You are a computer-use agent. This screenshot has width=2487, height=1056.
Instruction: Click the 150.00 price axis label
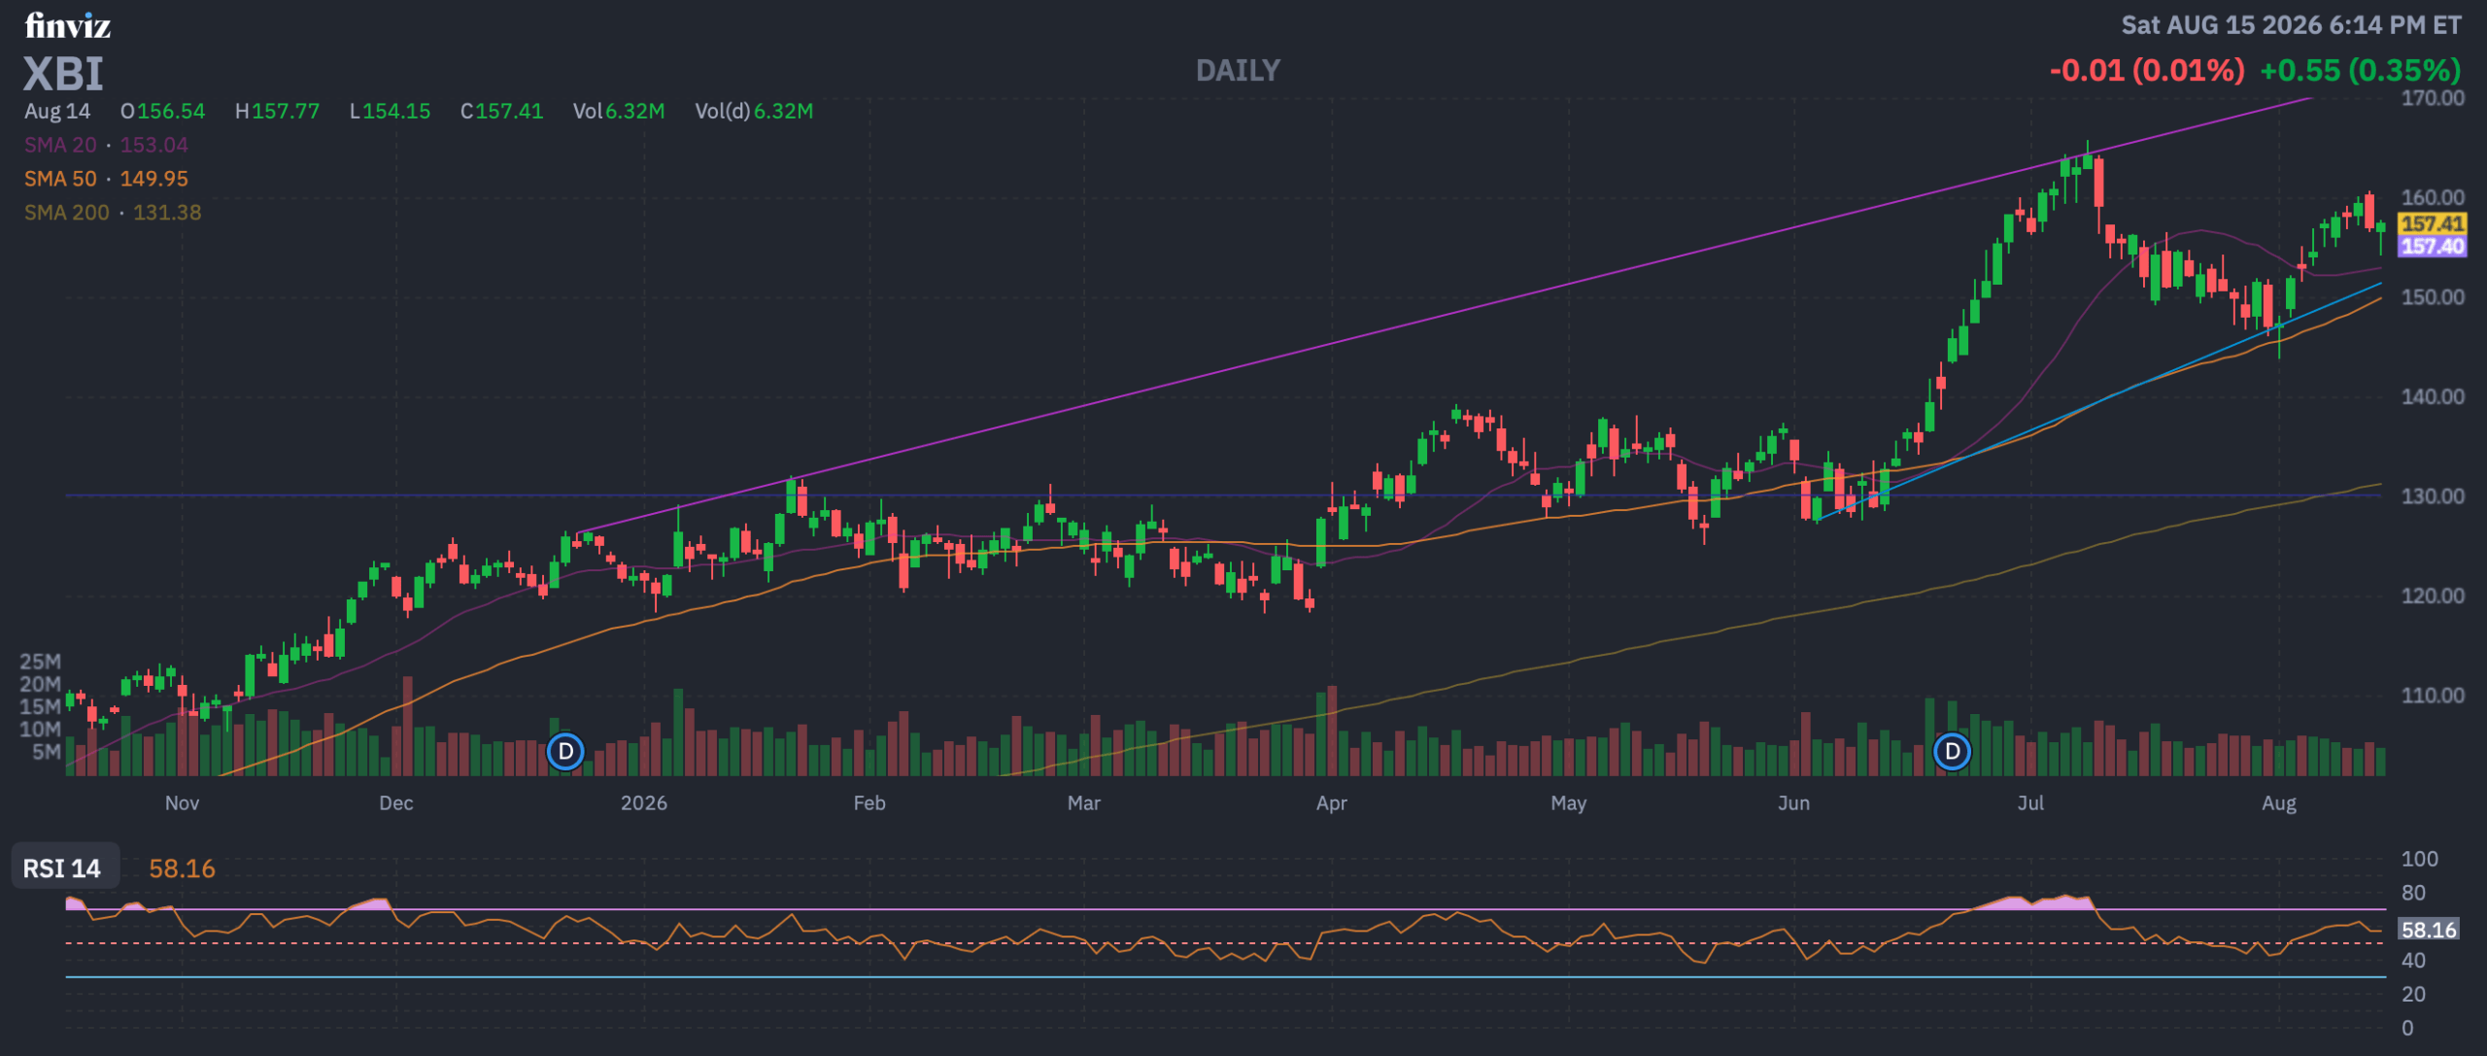tap(2433, 297)
